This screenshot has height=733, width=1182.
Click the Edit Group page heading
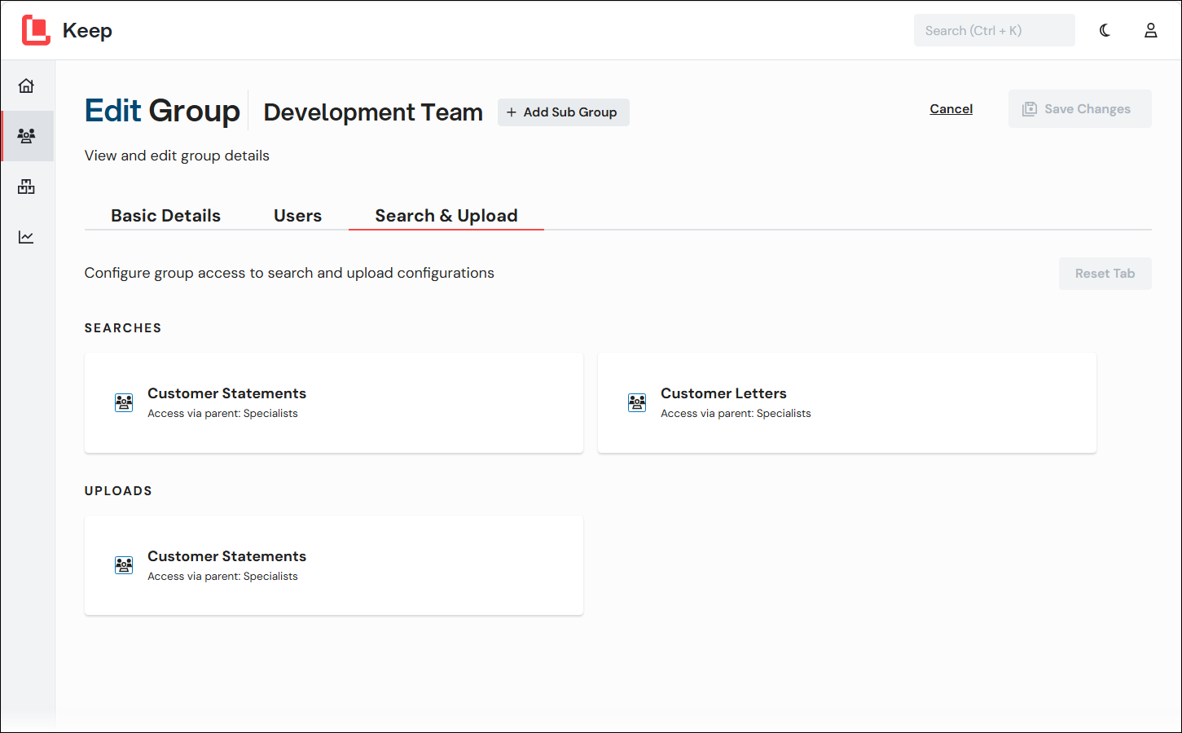point(162,111)
